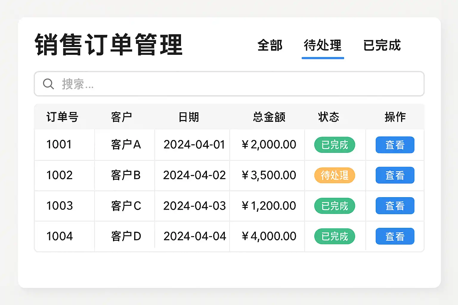Click the 订单号 column header
Screen dimensions: 458x305
[x=62, y=117]
